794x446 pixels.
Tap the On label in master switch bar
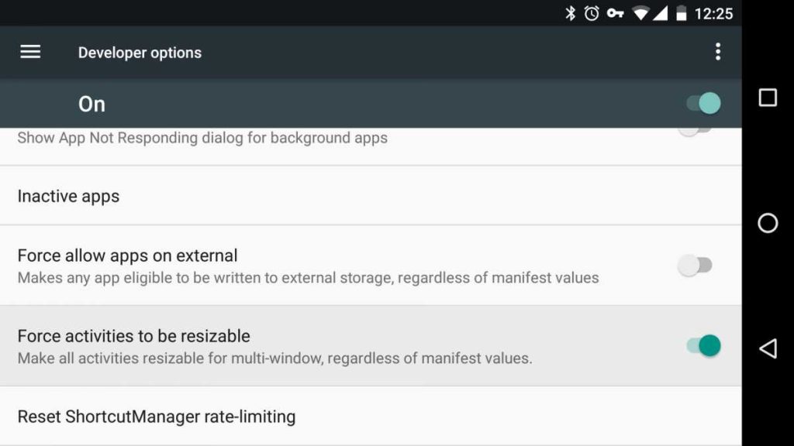[x=91, y=104]
